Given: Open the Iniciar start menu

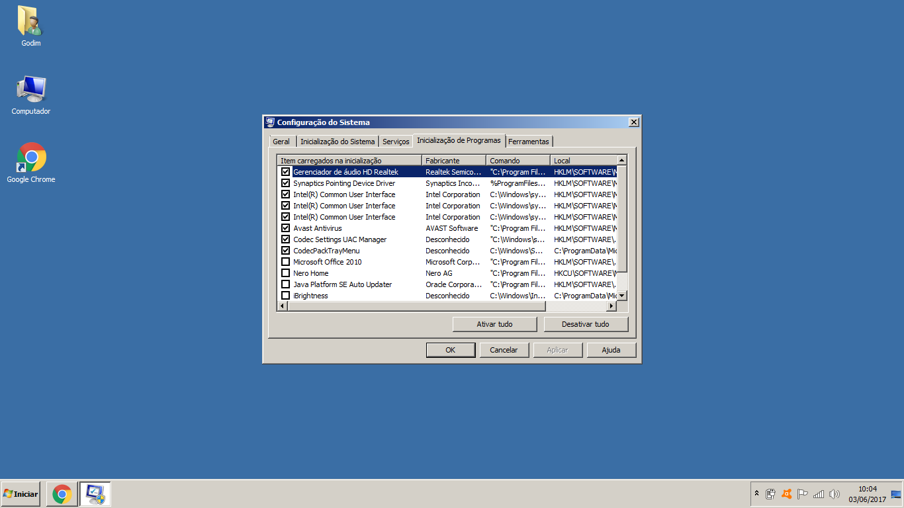Looking at the screenshot, I should point(21,494).
